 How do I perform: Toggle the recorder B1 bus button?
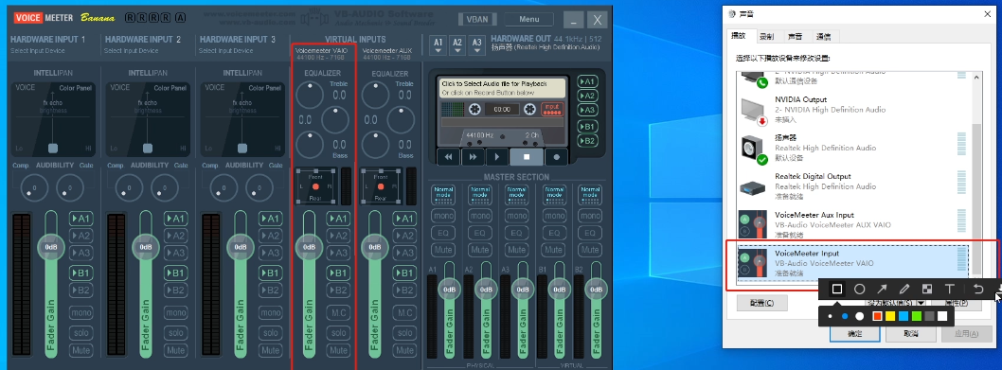point(587,126)
